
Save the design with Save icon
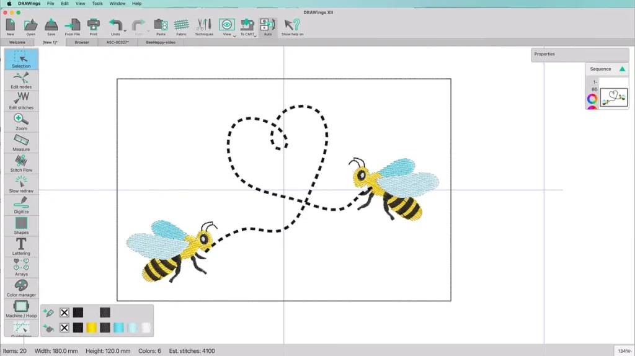[51, 27]
